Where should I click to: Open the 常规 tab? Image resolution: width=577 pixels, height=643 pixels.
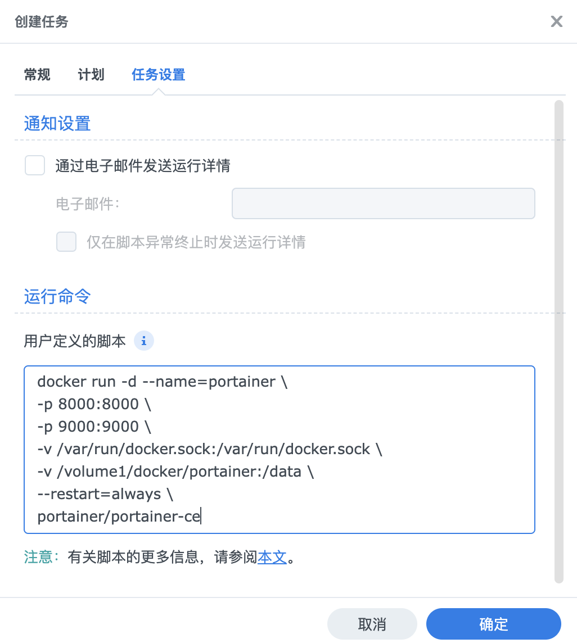37,75
